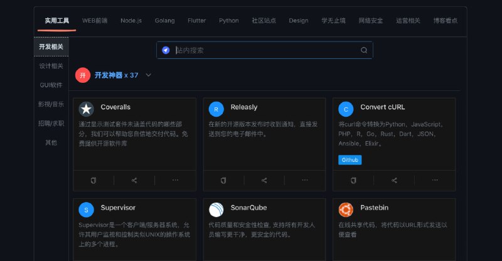Click Convert cURL description text
This screenshot has height=261, width=502.
coord(391,134)
